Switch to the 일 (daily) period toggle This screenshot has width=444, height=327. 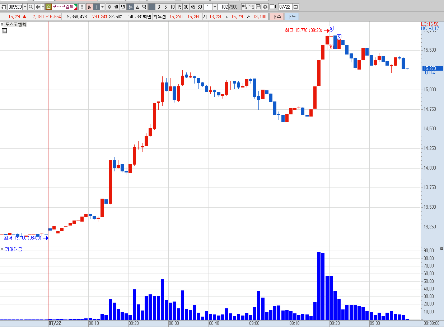click(x=89, y=7)
